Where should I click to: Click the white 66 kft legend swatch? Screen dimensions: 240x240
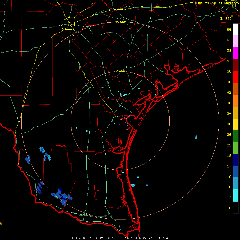[x=235, y=29]
